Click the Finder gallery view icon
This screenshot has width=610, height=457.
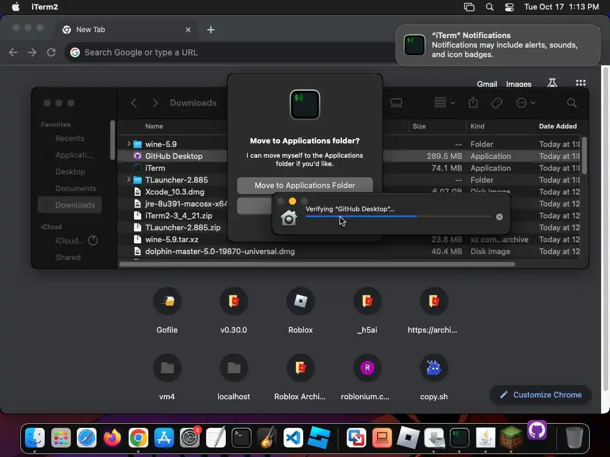click(396, 103)
